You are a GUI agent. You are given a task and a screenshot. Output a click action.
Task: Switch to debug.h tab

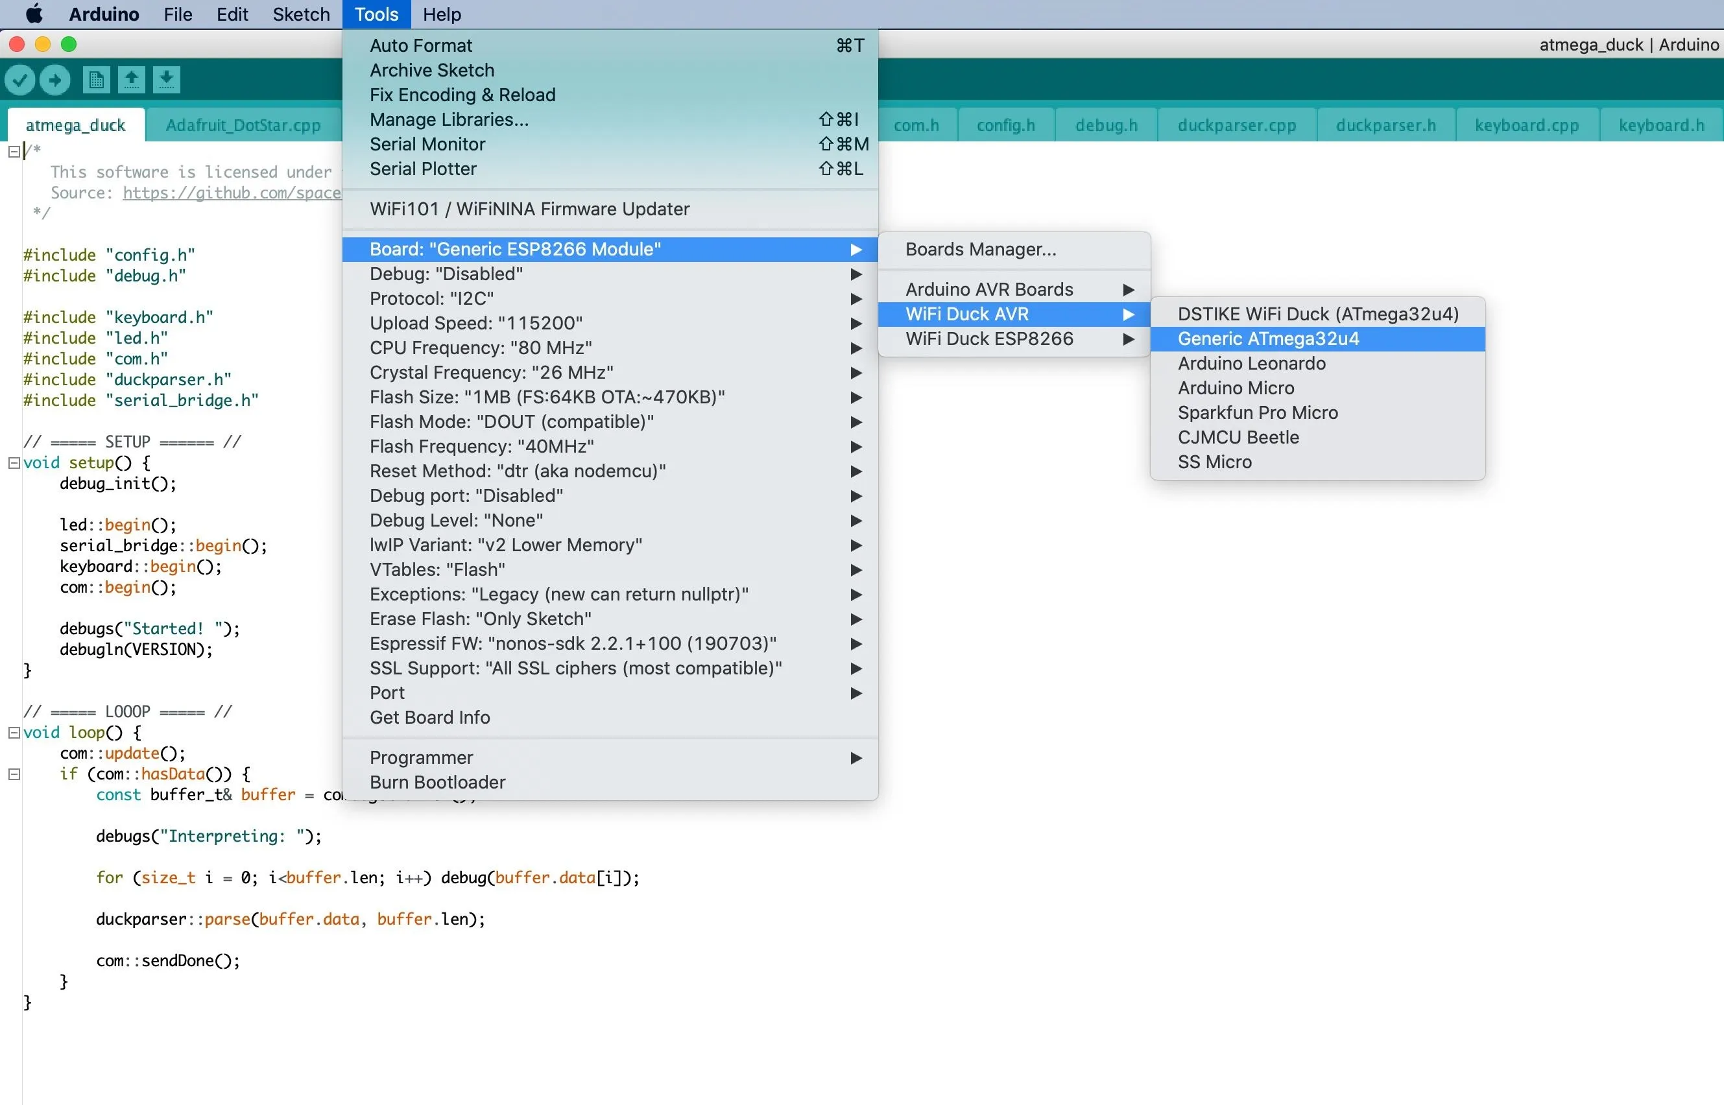point(1106,125)
